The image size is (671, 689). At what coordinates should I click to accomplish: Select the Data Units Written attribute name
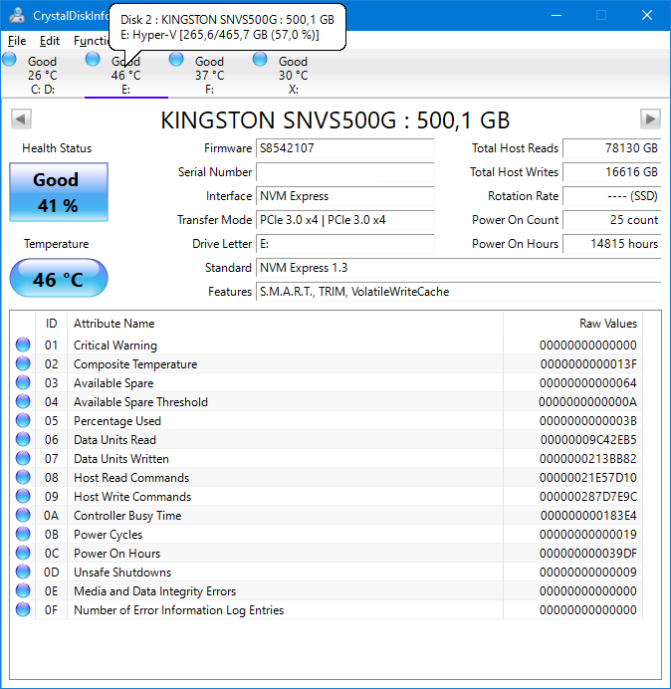pyautogui.click(x=121, y=459)
